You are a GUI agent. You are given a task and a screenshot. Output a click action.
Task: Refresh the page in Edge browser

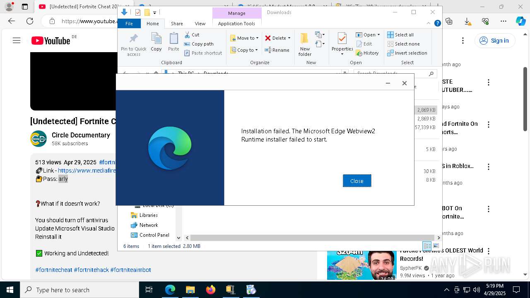30,21
